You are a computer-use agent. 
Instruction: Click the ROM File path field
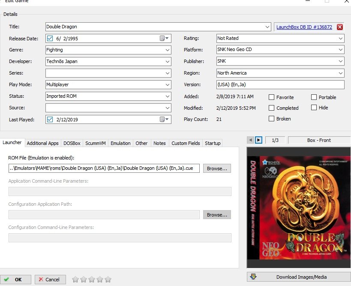pos(104,169)
